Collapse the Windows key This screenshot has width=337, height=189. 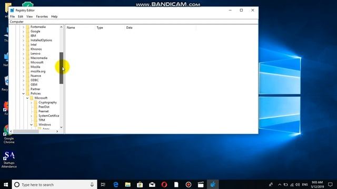[x=32, y=125]
